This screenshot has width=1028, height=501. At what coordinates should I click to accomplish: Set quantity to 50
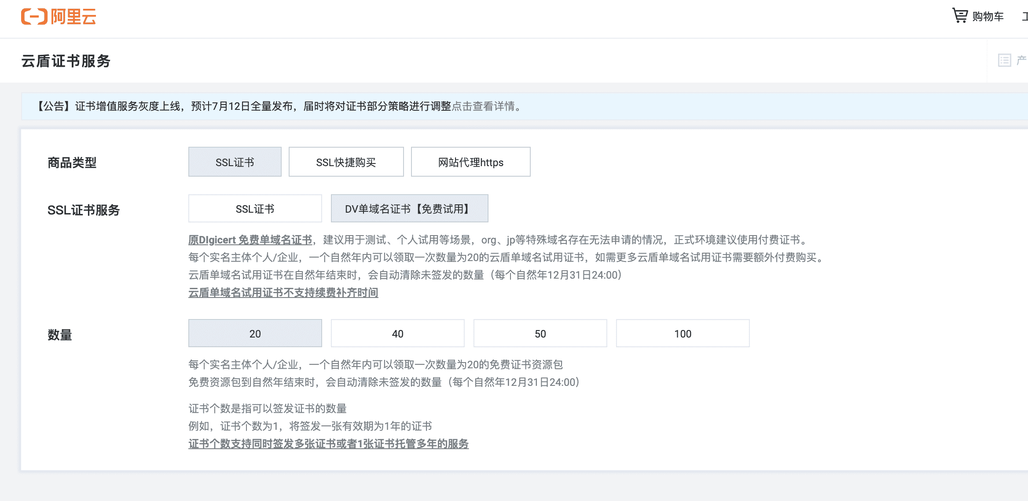point(540,334)
